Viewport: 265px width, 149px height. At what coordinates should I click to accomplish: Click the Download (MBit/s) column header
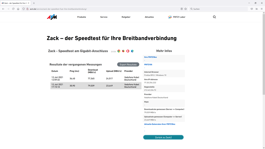pos(93,71)
